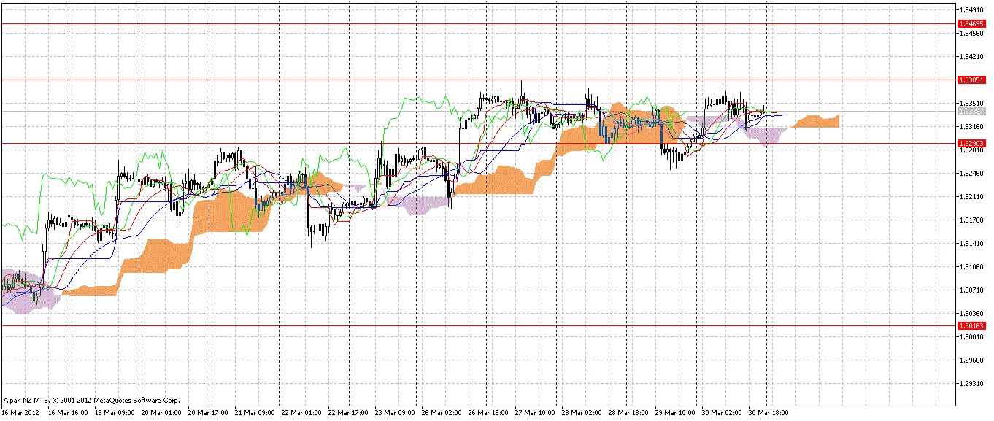994x421 pixels.
Task: Click the 23 Mar 09:00 time label
Action: [394, 412]
